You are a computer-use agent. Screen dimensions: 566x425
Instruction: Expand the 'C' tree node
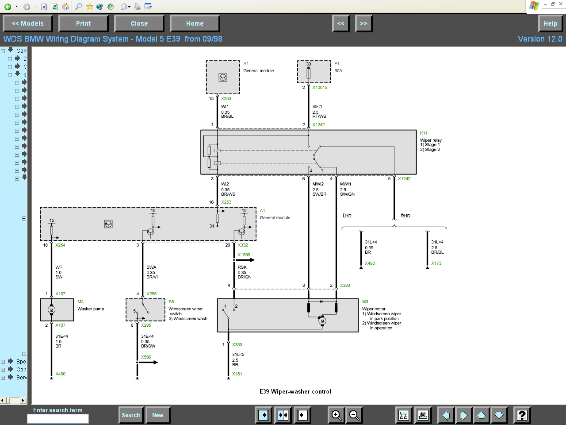(x=10, y=67)
